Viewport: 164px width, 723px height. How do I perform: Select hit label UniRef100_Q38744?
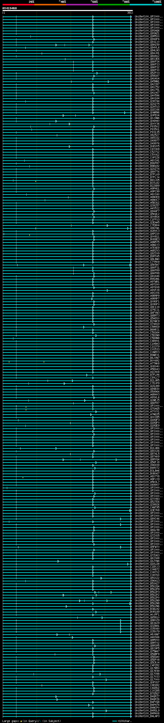pyautogui.click(x=147, y=101)
